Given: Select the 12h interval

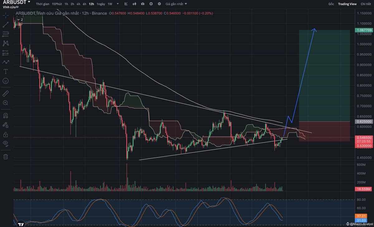Looking at the screenshot, I should [91, 4].
